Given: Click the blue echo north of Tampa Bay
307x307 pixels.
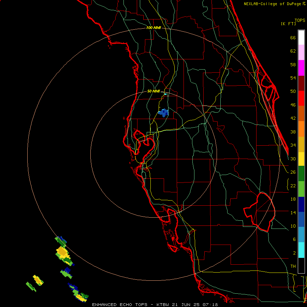Looking at the screenshot, I should (163, 113).
